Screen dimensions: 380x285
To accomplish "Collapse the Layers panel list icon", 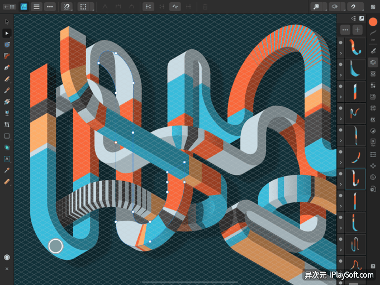I will [x=353, y=18].
